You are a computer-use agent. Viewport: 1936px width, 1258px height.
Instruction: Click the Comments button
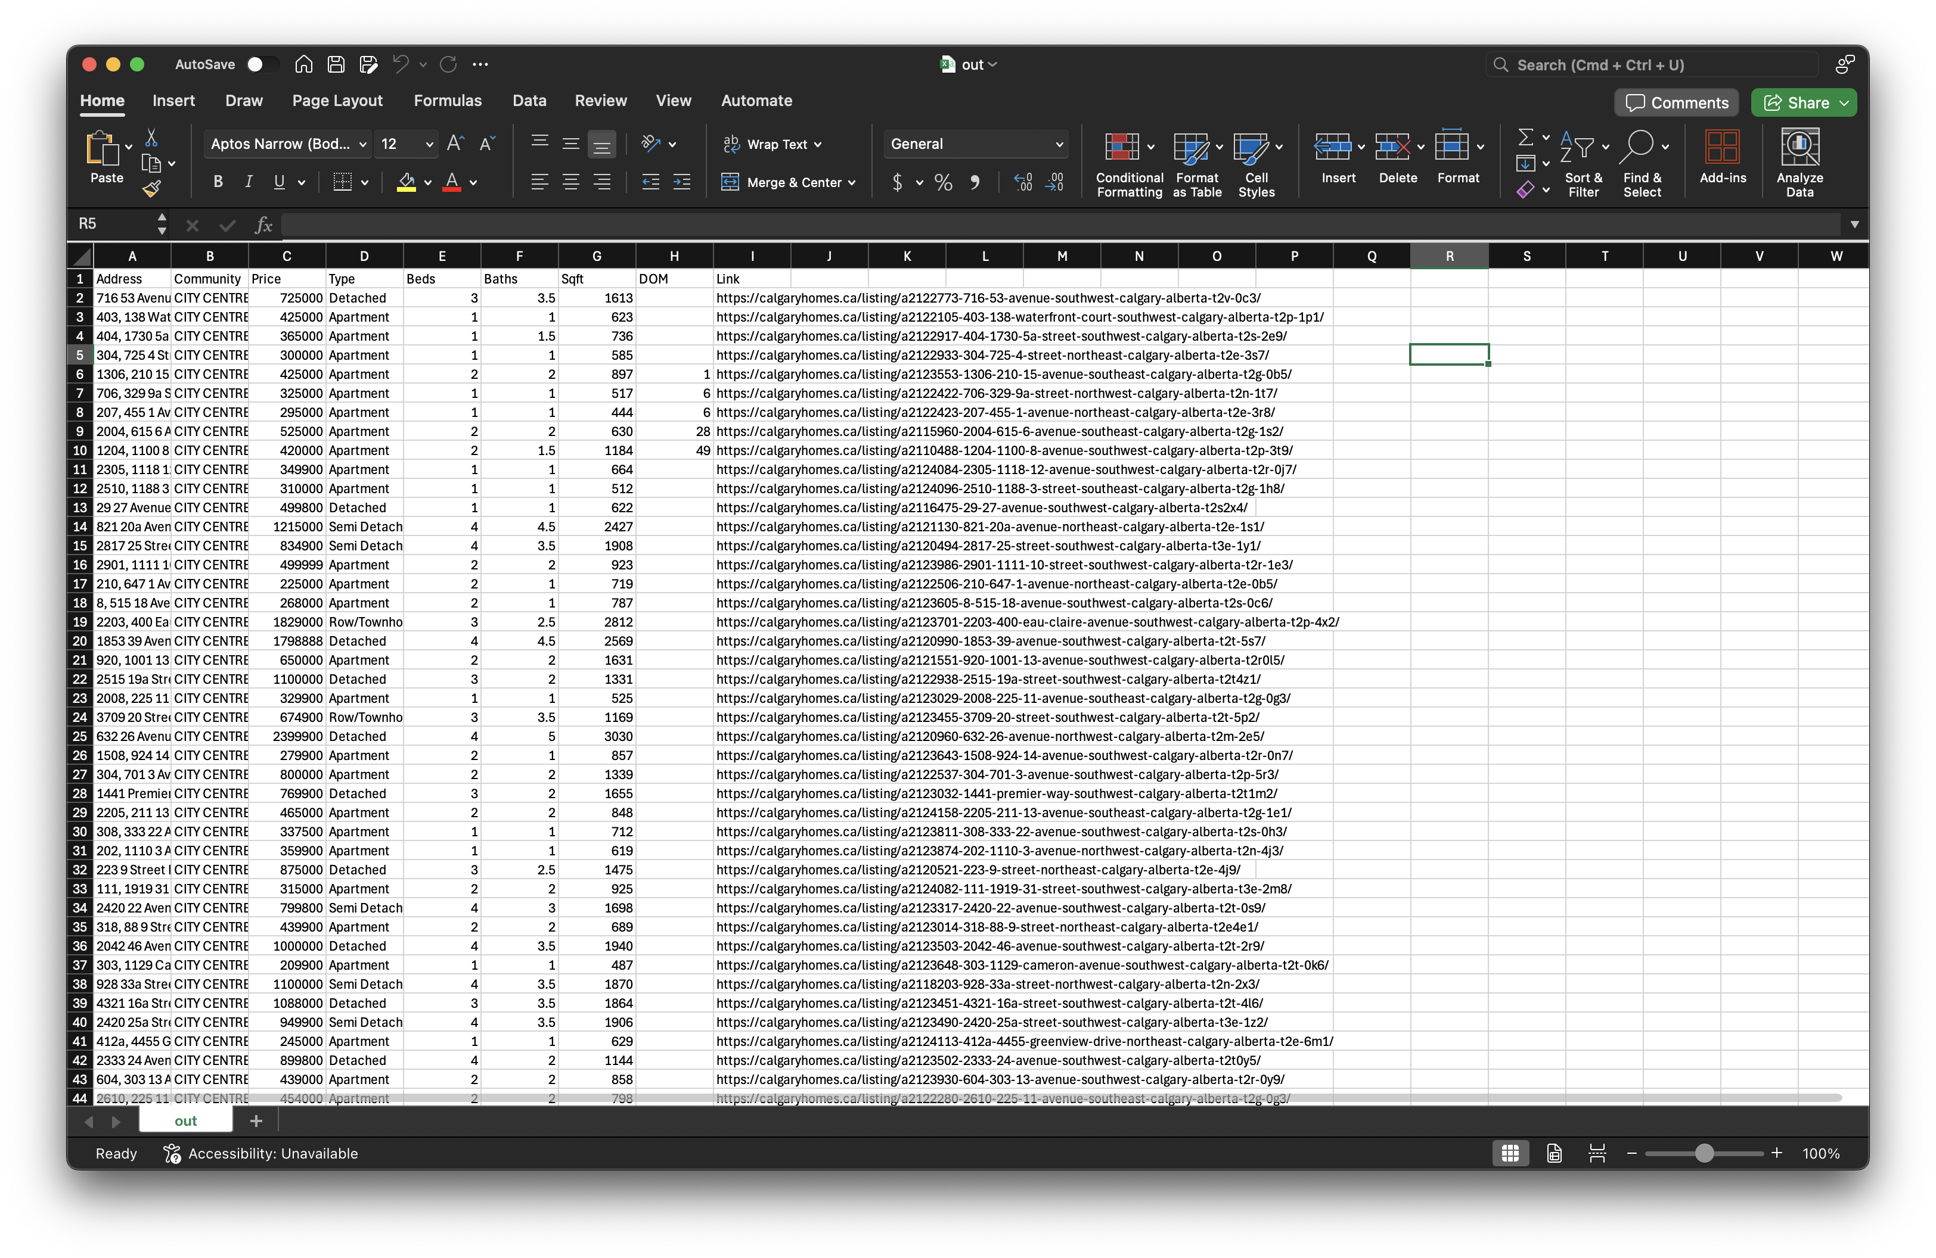(x=1676, y=103)
